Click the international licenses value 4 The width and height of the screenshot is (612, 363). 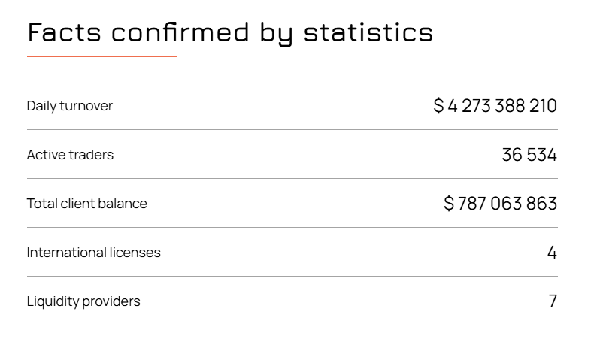click(552, 253)
